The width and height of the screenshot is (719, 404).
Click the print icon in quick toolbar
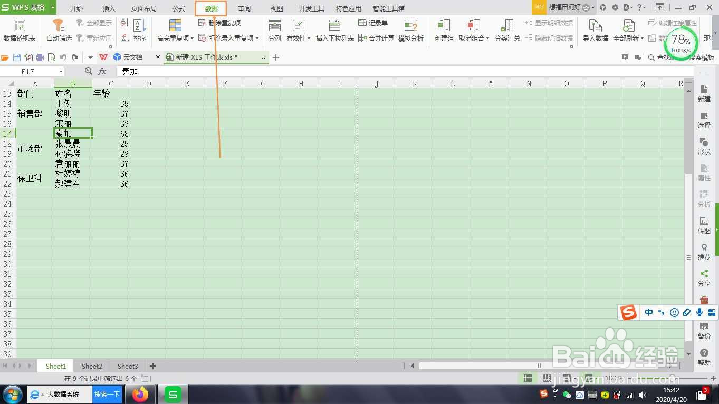40,57
